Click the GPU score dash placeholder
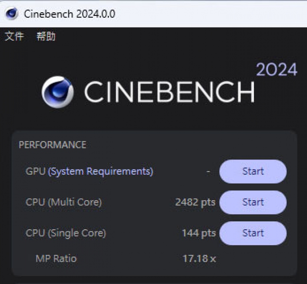 tap(208, 172)
